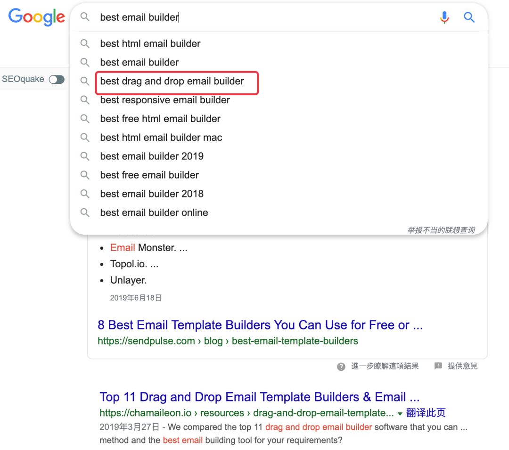This screenshot has width=509, height=450.
Task: Open the Google logo homepage
Action: tap(37, 17)
